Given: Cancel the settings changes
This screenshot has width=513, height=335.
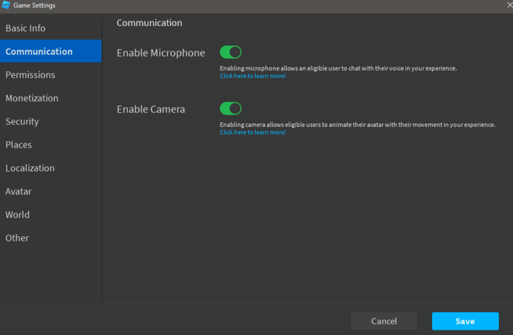Looking at the screenshot, I should (x=384, y=321).
